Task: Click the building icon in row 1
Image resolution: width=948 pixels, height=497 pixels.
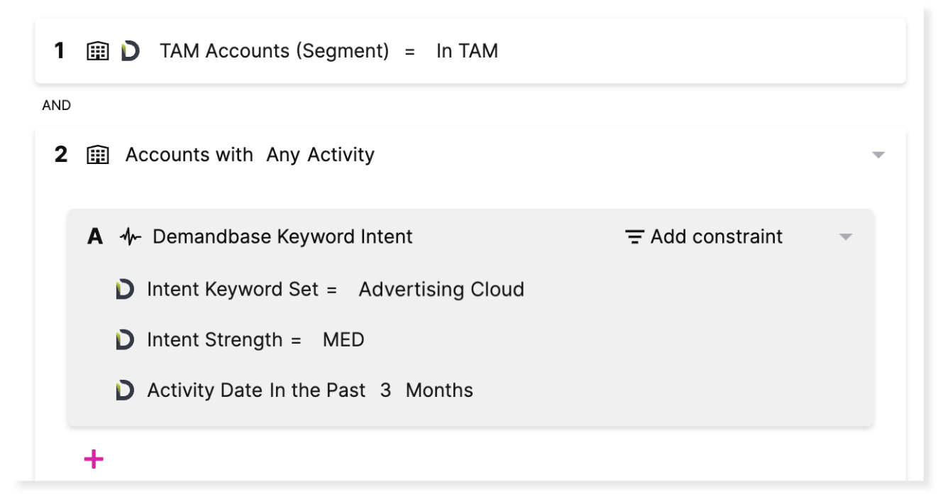Action: [98, 51]
